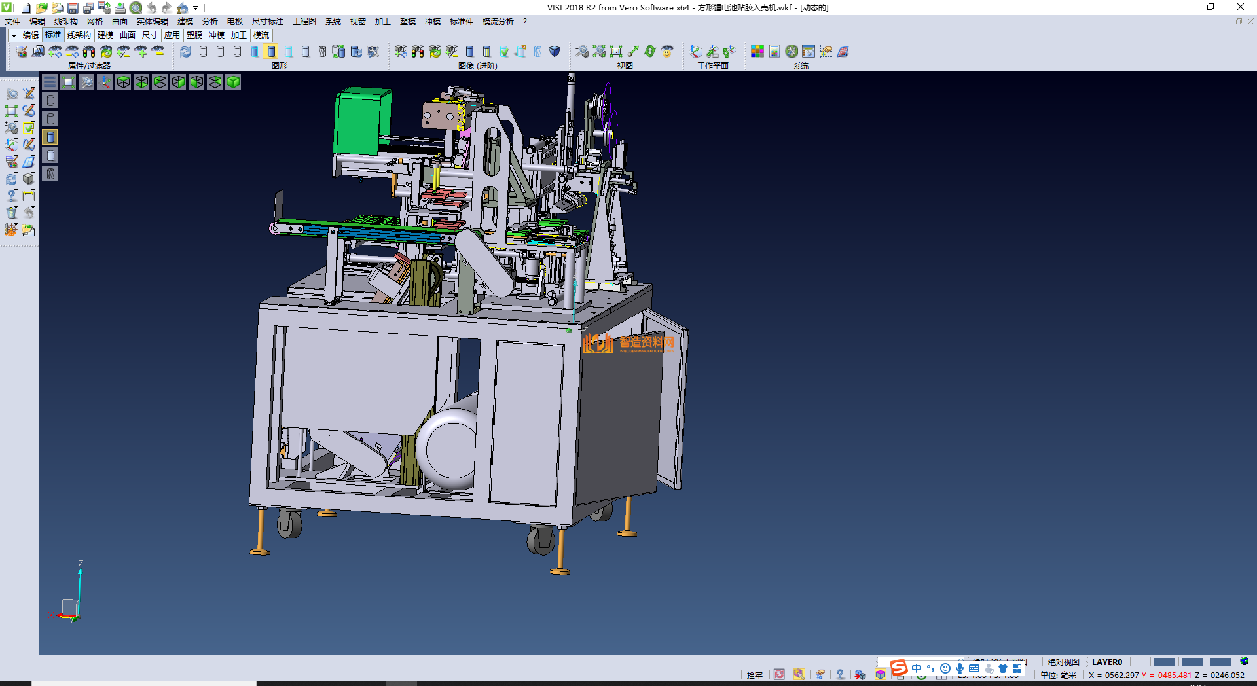Toggle the highlighted shaded cylinder display mode
This screenshot has height=686, width=1257.
pos(271,52)
